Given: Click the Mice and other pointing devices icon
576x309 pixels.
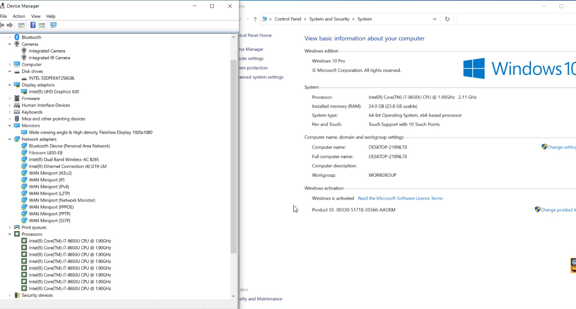Looking at the screenshot, I should pos(17,119).
